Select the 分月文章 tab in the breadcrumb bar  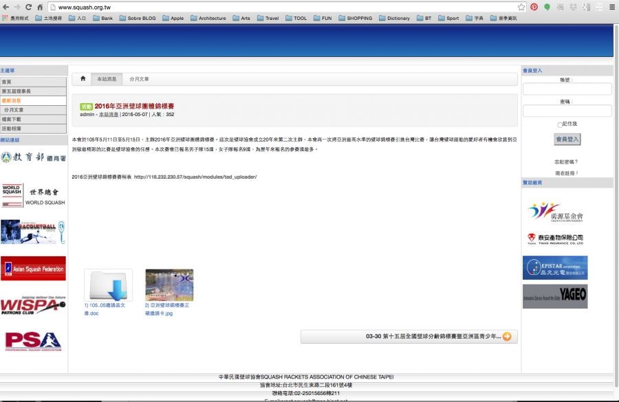click(x=139, y=79)
